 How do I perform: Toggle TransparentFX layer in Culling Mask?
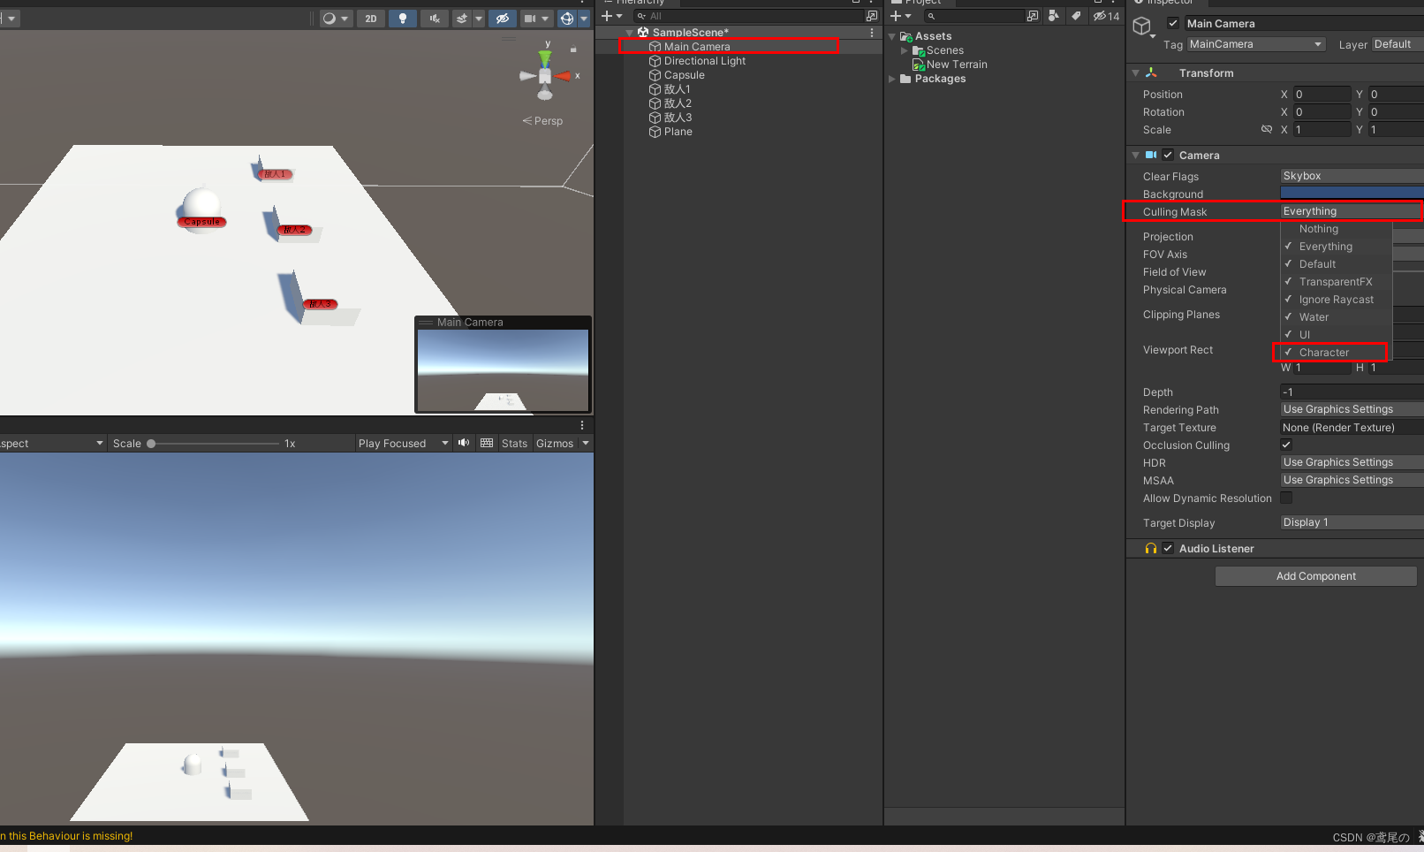click(1336, 282)
